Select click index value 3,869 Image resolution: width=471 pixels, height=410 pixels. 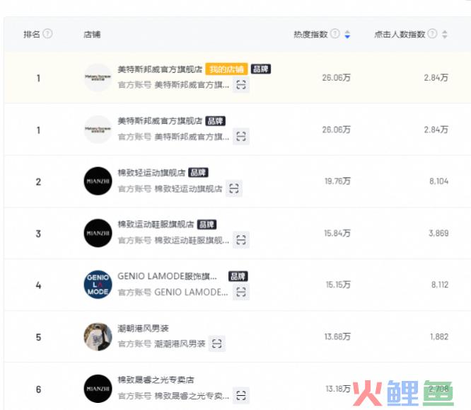(438, 233)
